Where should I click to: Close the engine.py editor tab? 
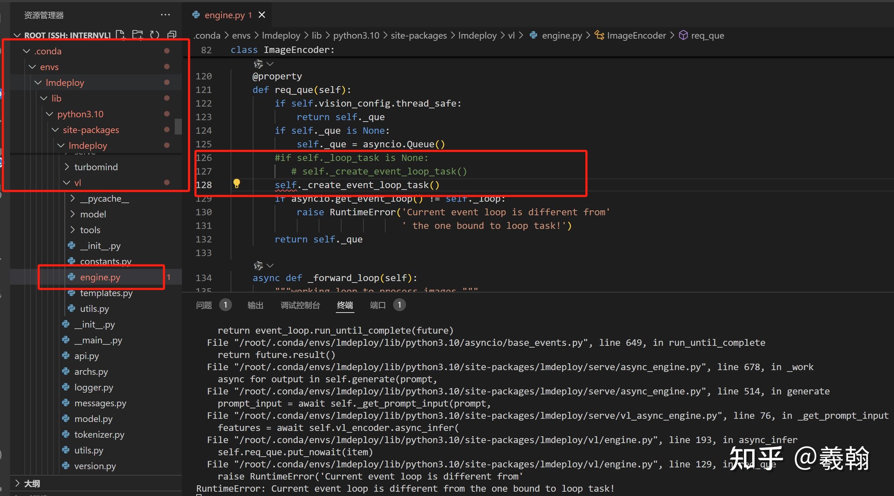click(x=262, y=15)
